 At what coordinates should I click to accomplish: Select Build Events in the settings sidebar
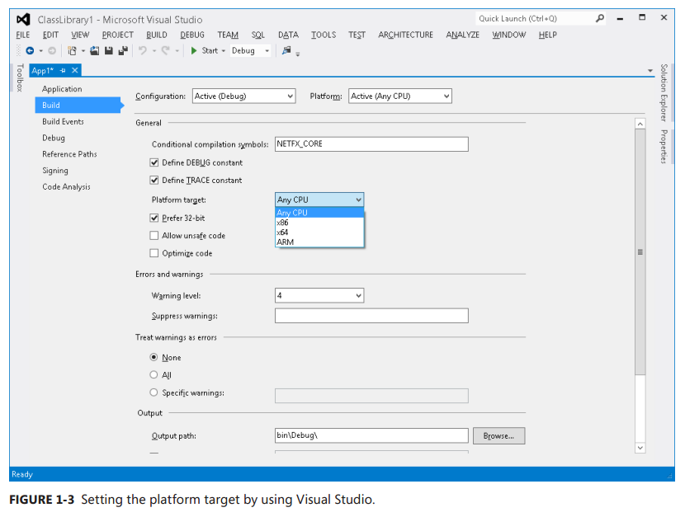tap(63, 121)
